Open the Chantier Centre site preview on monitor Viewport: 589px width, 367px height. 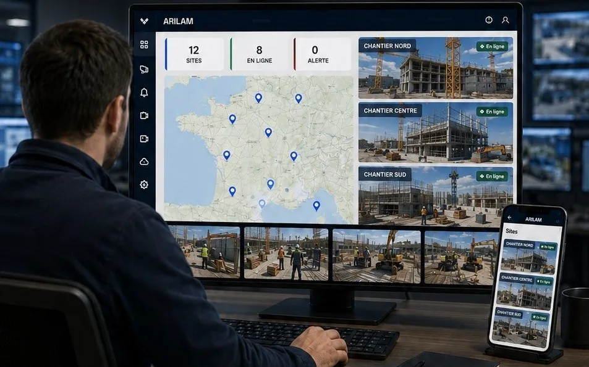pos(436,133)
